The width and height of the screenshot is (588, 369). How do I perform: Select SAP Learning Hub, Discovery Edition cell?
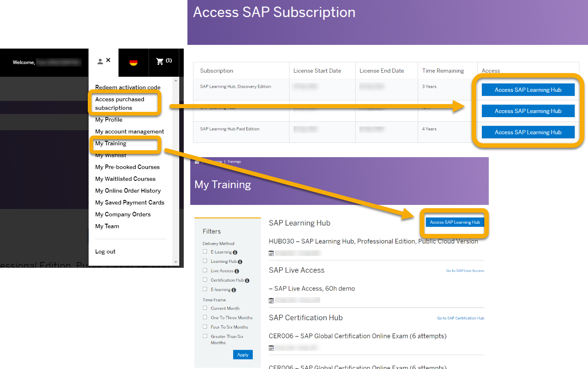[x=236, y=87]
